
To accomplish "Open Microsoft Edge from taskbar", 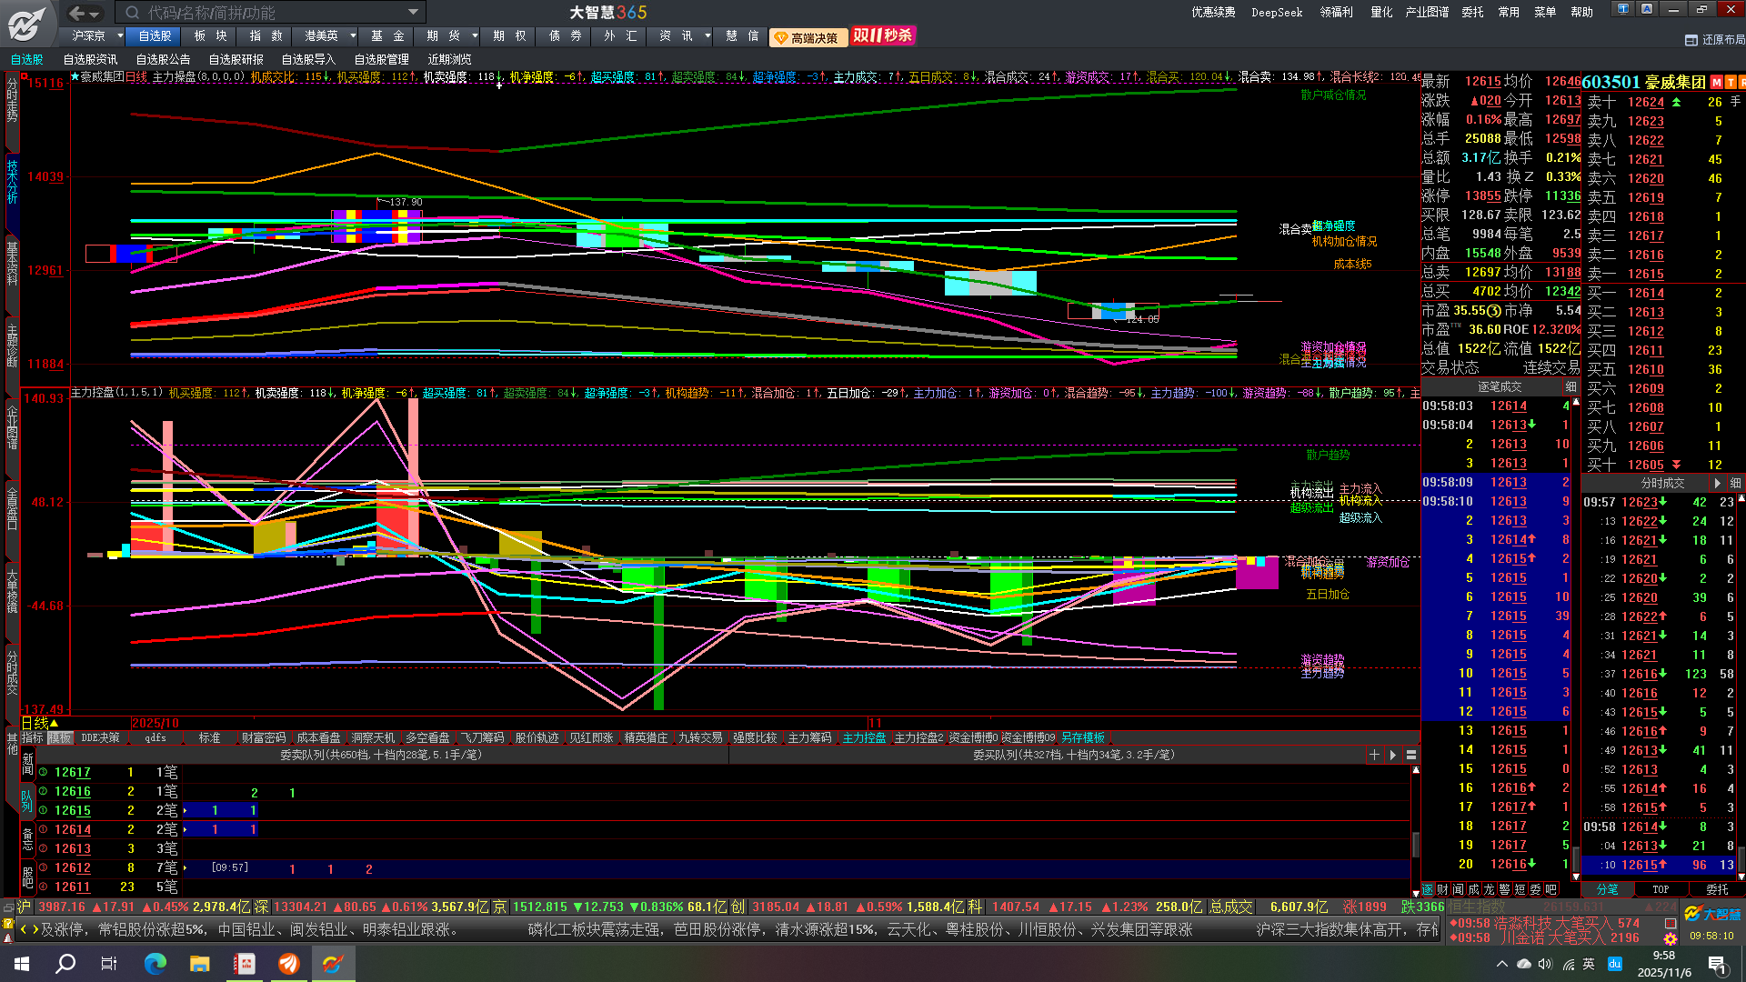I will (156, 964).
